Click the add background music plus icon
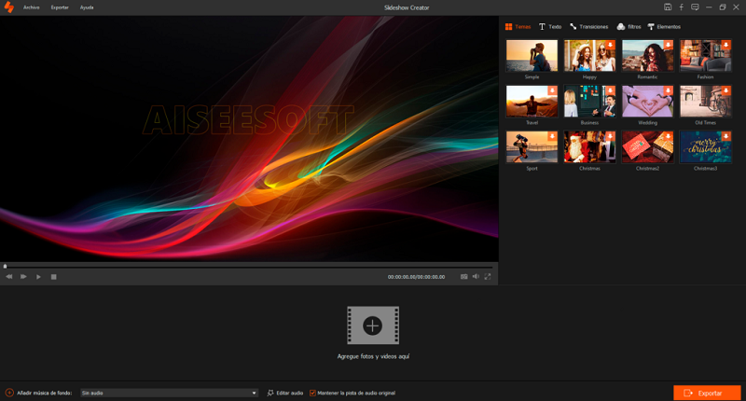 pyautogui.click(x=9, y=393)
